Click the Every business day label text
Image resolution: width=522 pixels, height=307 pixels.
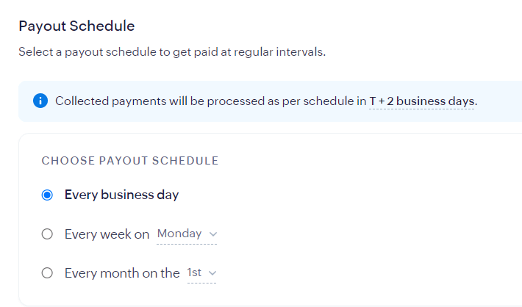click(121, 195)
